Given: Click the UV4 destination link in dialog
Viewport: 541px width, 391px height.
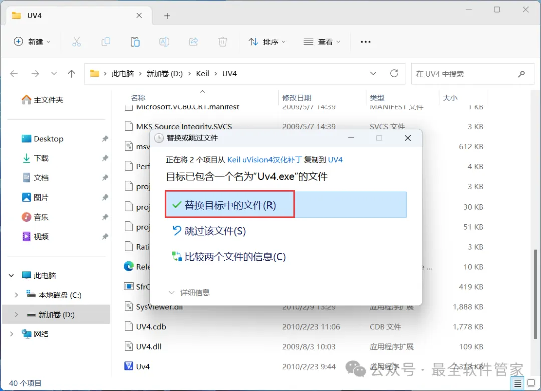Looking at the screenshot, I should (335, 160).
